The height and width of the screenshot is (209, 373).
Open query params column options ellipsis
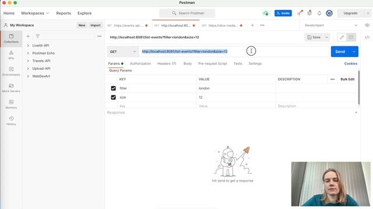point(332,79)
